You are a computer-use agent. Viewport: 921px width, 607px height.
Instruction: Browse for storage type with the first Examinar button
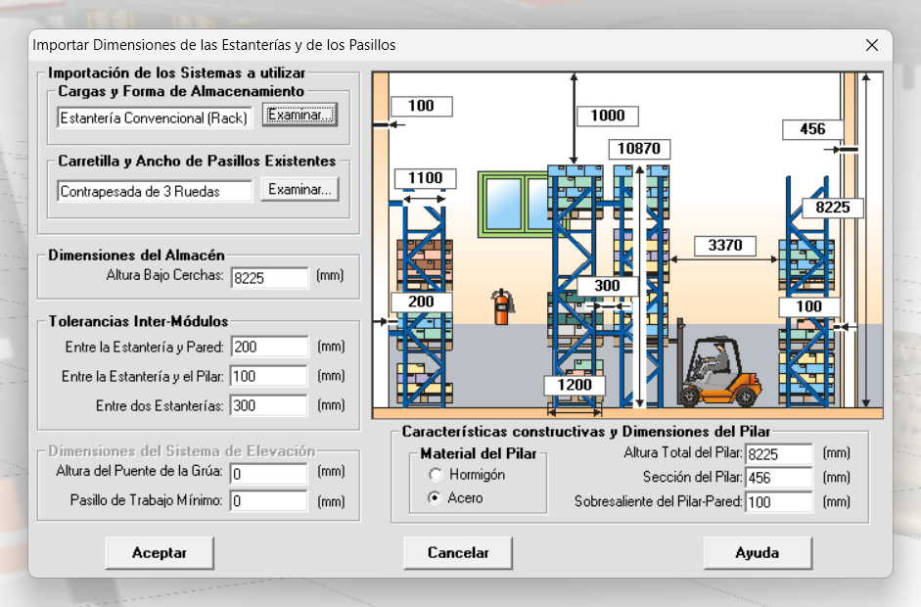pyautogui.click(x=299, y=116)
